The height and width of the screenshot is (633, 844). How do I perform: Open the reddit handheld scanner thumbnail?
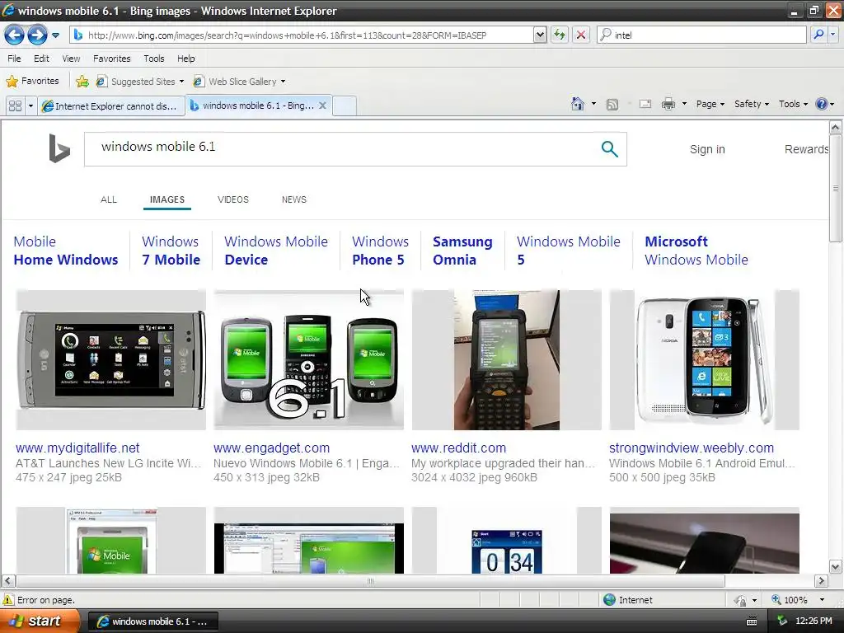click(507, 360)
